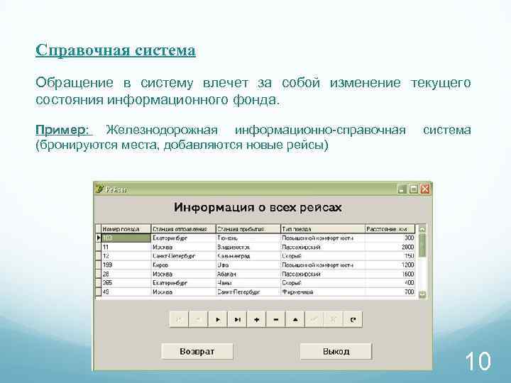
Task: Click the Справочная система heading
Action: [116, 50]
